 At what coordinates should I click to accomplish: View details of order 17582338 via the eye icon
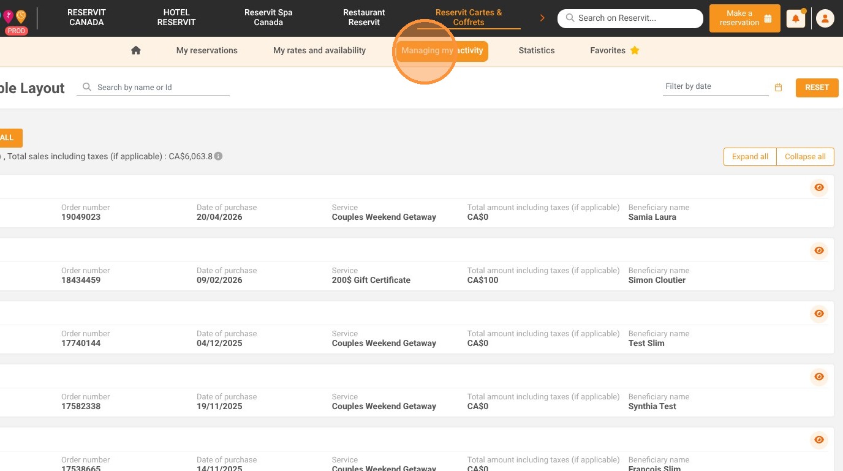(819, 377)
